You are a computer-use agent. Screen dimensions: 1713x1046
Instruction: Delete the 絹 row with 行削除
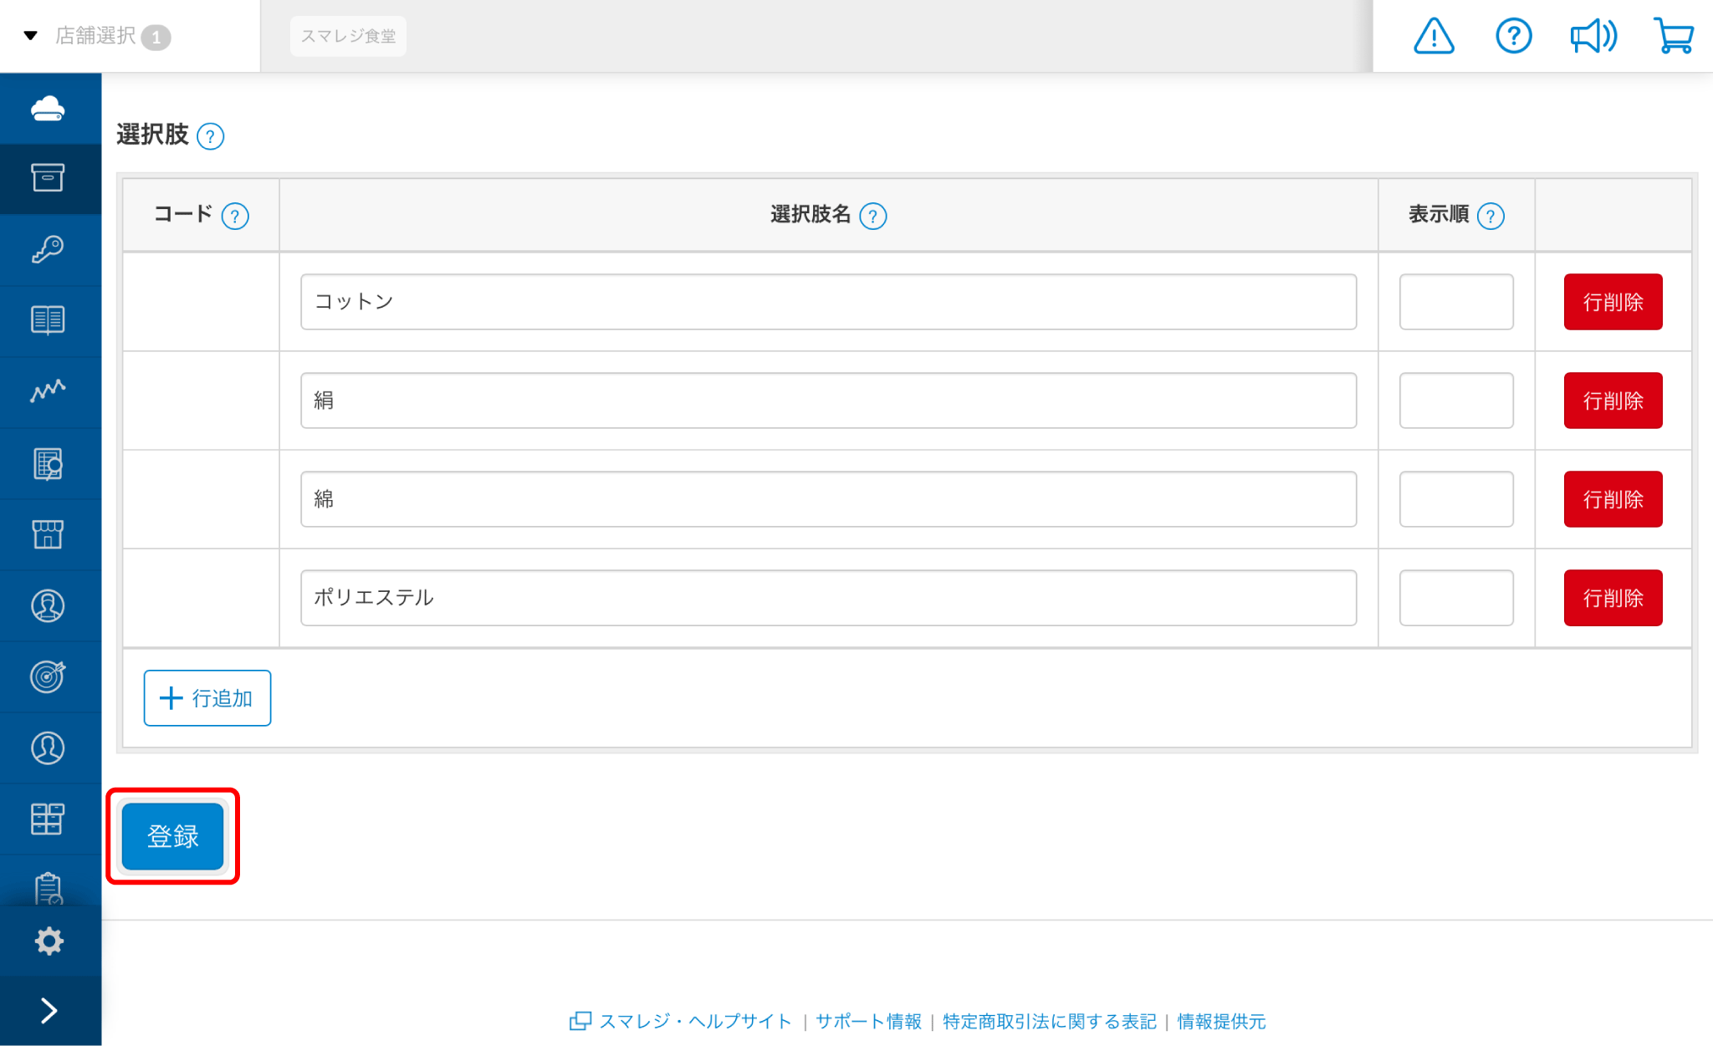(x=1613, y=401)
